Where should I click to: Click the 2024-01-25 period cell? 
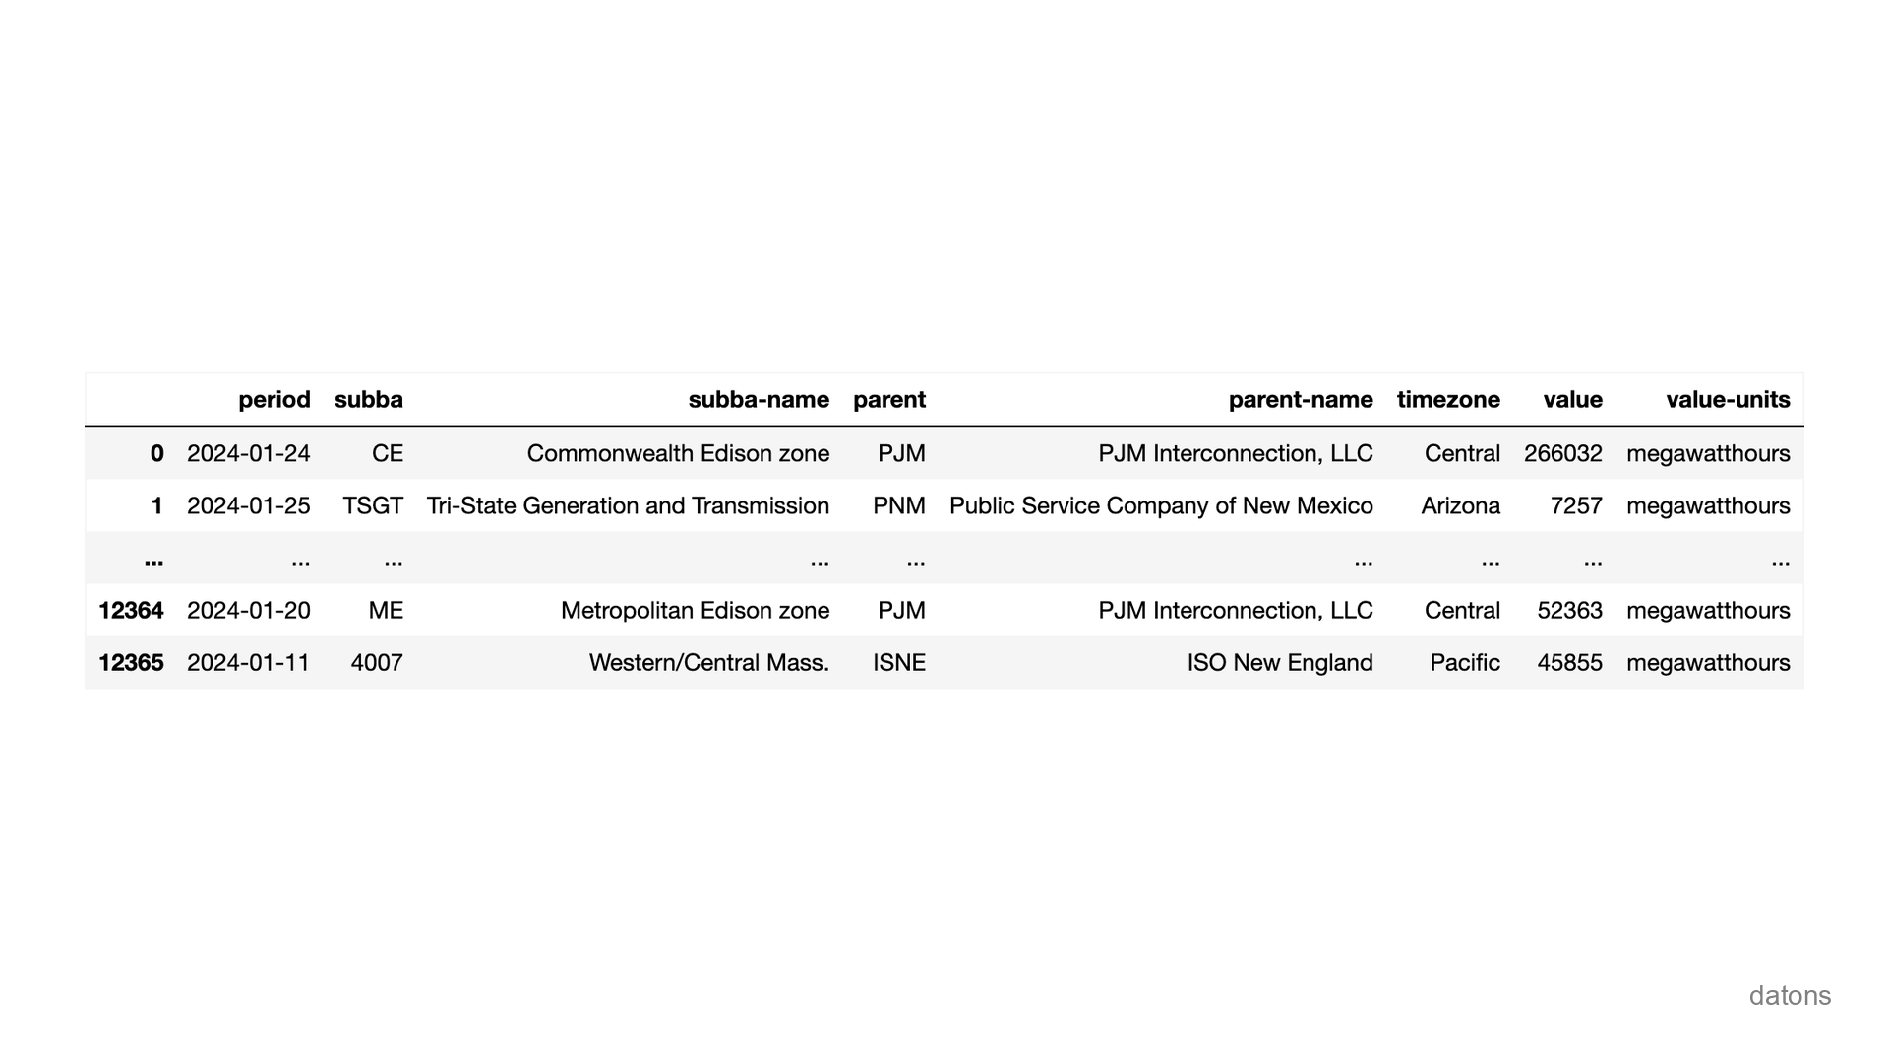coord(248,505)
